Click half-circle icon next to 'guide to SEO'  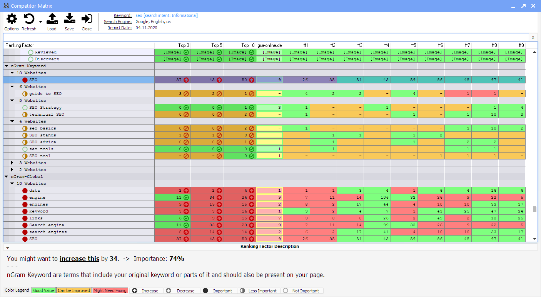(x=25, y=94)
